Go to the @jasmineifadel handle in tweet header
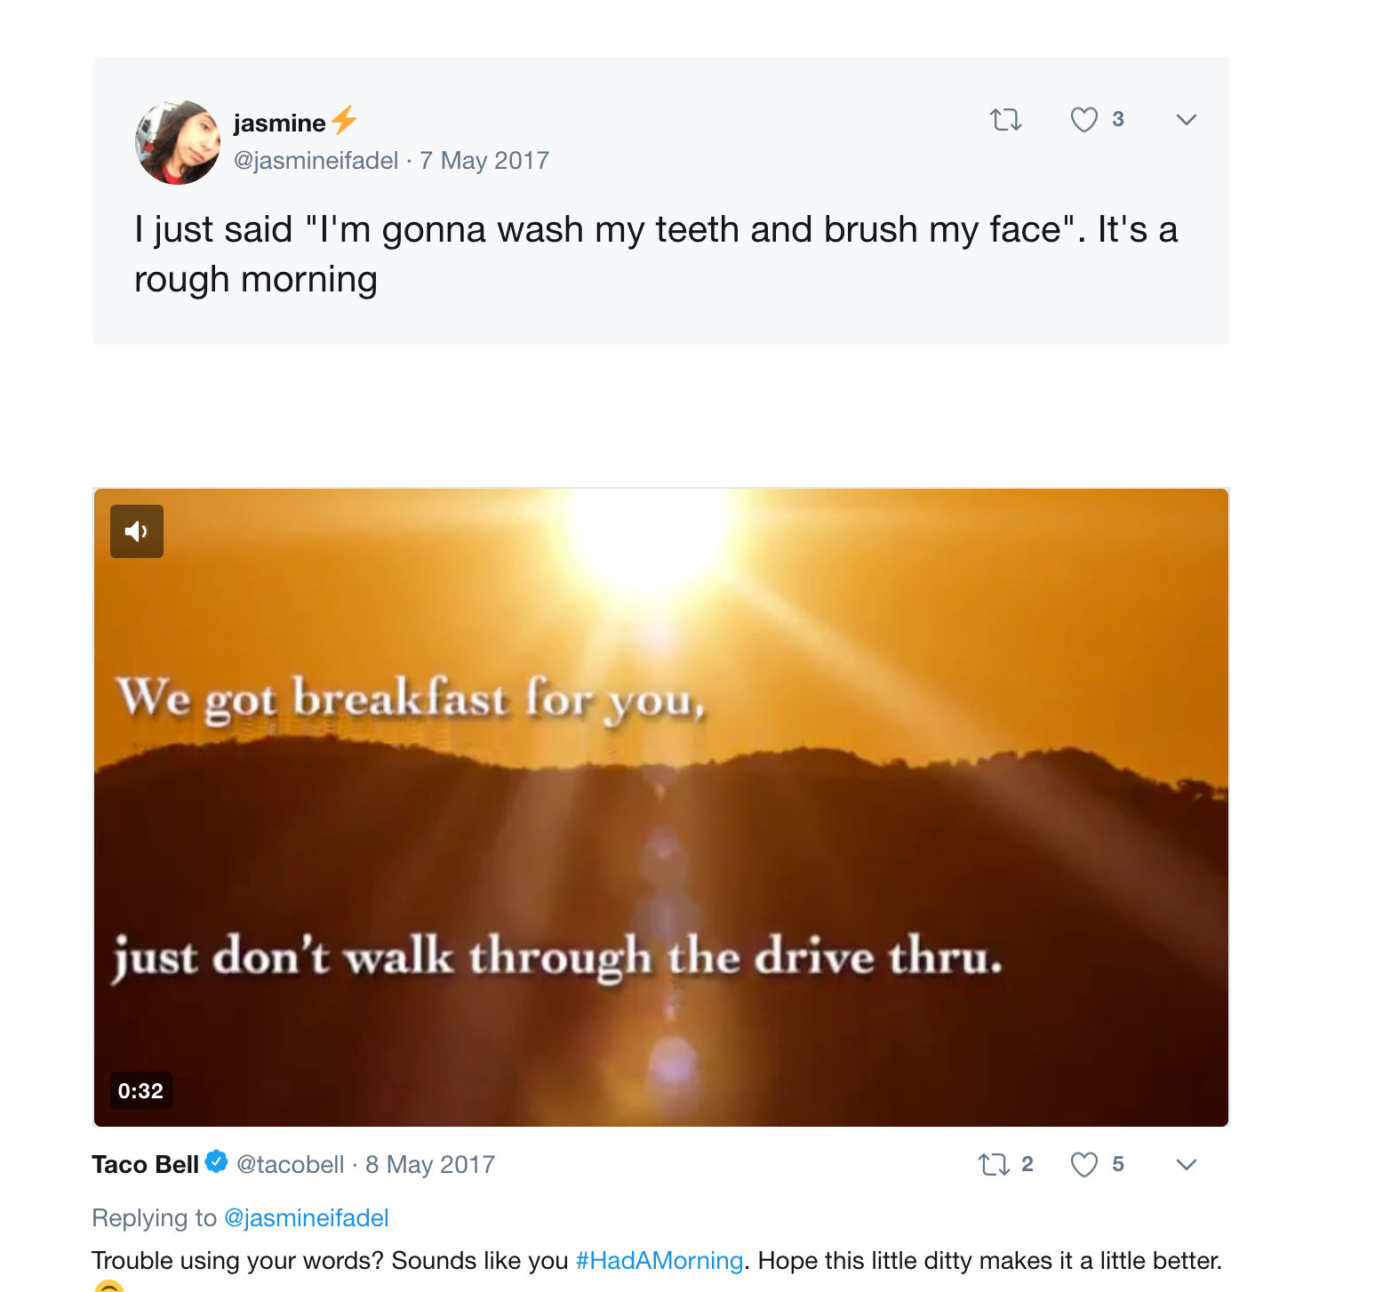1383x1292 pixels. [316, 161]
